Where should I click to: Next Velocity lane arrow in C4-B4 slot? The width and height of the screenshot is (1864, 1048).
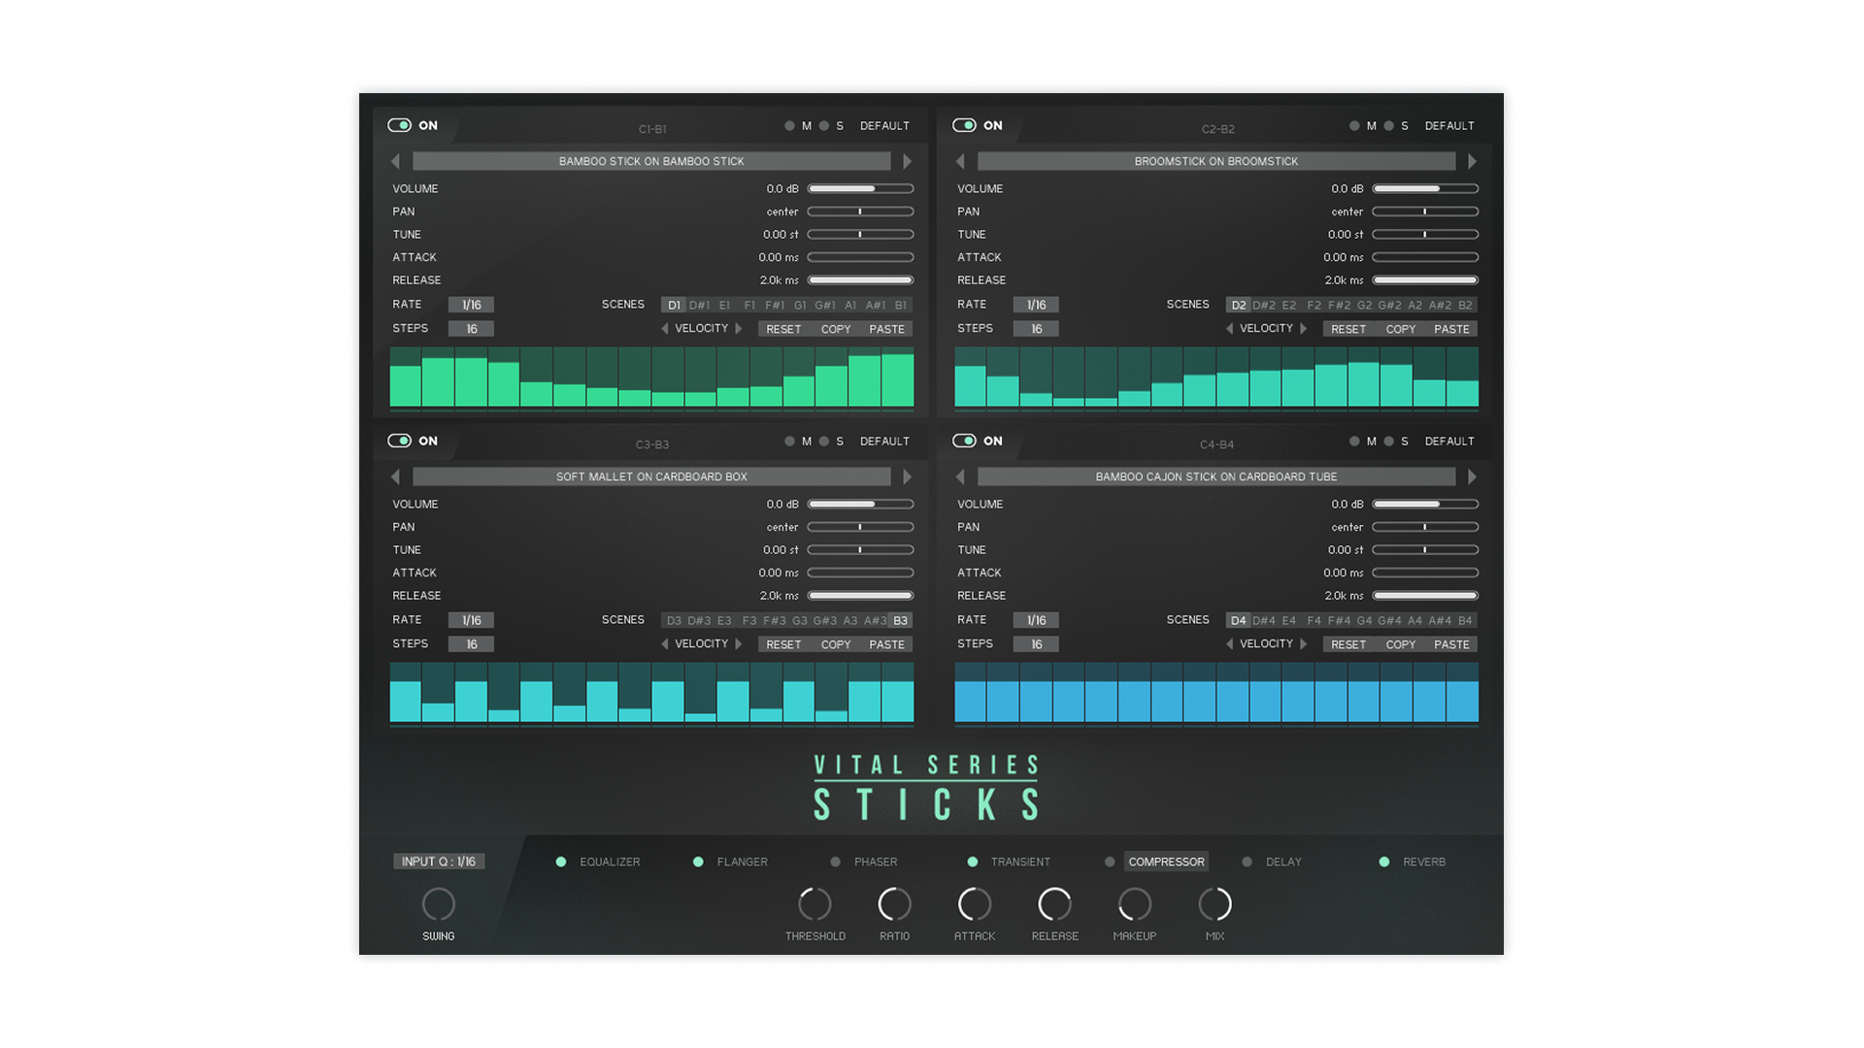1304,644
